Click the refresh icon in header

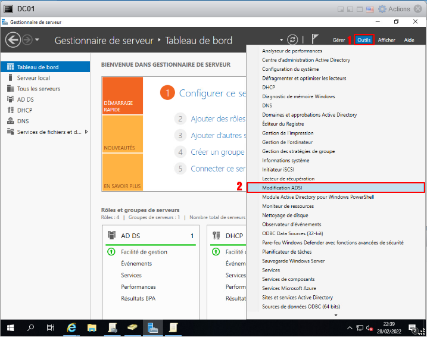tap(292, 40)
